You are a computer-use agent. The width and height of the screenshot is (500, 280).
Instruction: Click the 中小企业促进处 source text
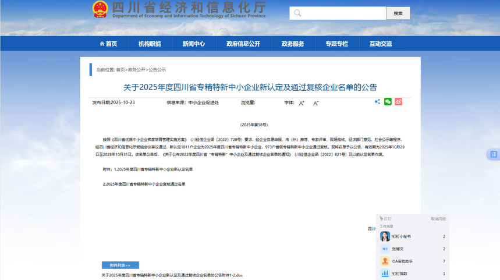click(204, 102)
